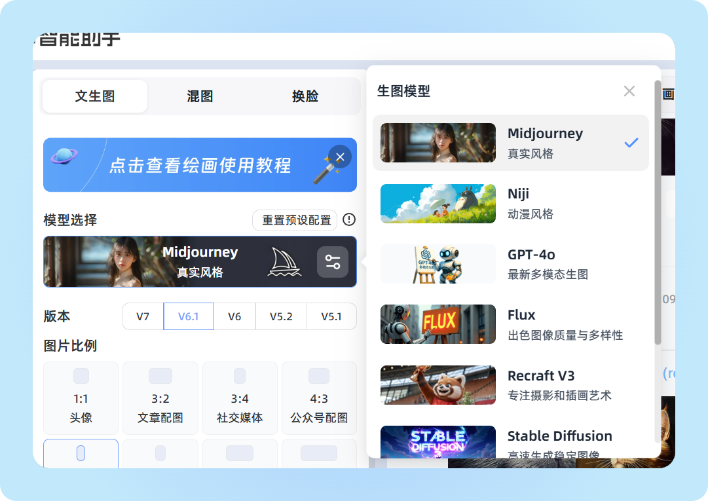Select version V5.2
Image resolution: width=708 pixels, height=501 pixels.
281,316
